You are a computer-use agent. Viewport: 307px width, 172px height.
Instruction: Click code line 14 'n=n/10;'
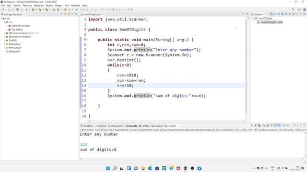pos(125,86)
